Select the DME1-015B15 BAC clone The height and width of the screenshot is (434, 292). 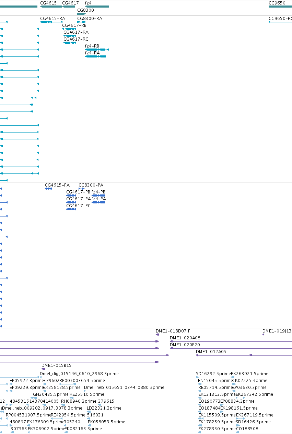[167, 369]
